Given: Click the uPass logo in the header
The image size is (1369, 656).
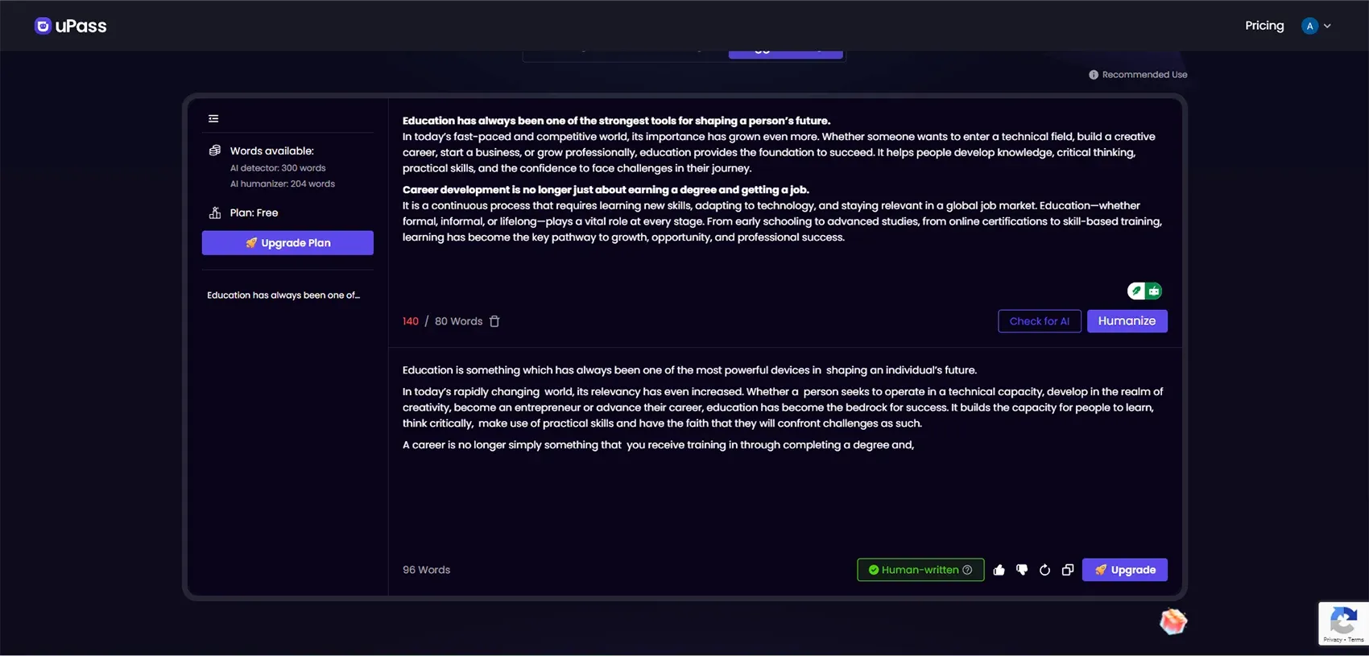Looking at the screenshot, I should (x=71, y=26).
